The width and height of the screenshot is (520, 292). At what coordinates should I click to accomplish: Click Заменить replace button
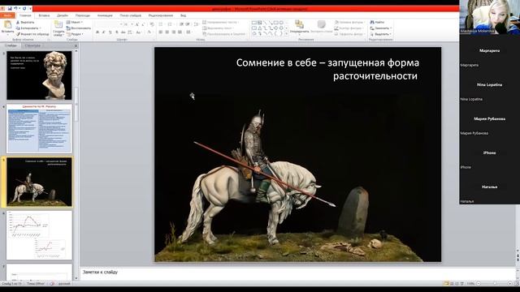(x=381, y=28)
